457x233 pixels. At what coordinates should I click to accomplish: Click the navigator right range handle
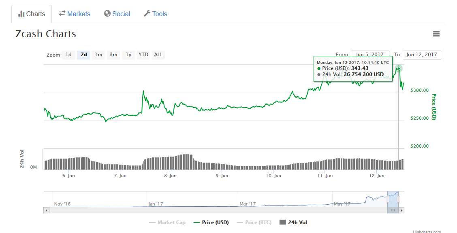coord(398,199)
